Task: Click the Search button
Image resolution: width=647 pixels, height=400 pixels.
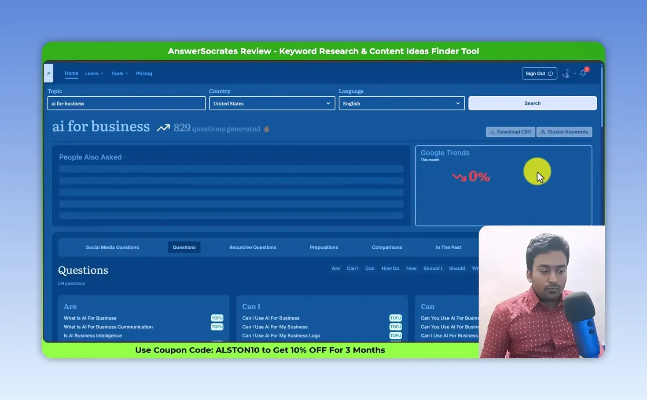Action: click(533, 103)
